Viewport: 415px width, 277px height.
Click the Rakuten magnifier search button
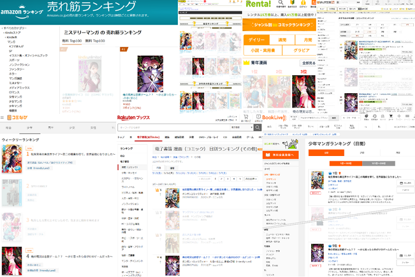pyautogui.click(x=257, y=128)
